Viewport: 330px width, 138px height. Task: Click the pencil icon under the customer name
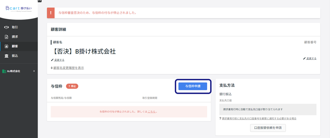(x=52, y=60)
